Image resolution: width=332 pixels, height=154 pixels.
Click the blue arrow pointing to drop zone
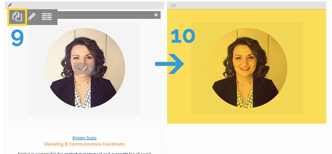point(169,64)
